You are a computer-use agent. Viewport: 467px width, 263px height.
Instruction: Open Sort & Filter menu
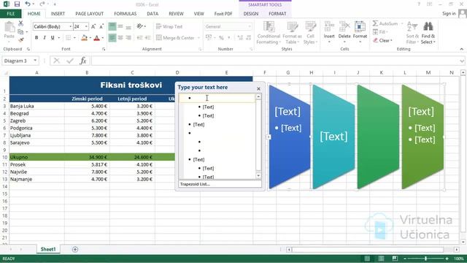(x=412, y=33)
